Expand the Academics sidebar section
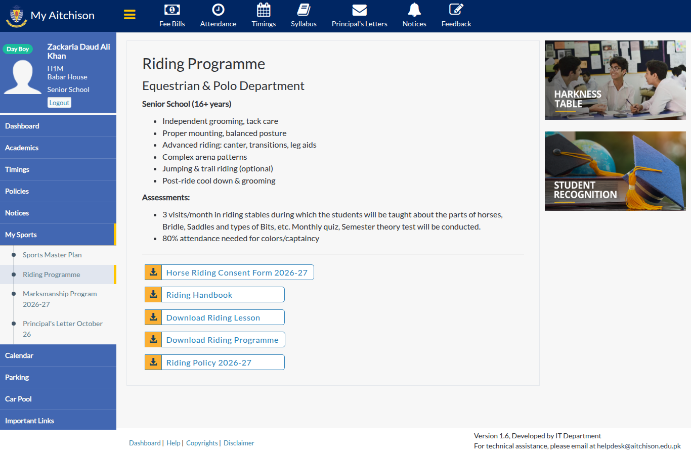The height and width of the screenshot is (455, 691). pos(58,148)
